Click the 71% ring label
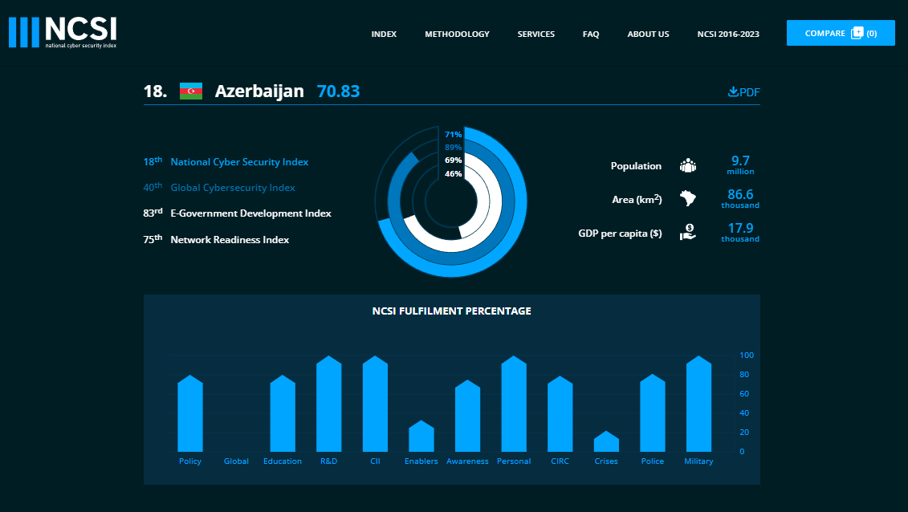Viewport: 908px width, 512px height. [x=453, y=134]
